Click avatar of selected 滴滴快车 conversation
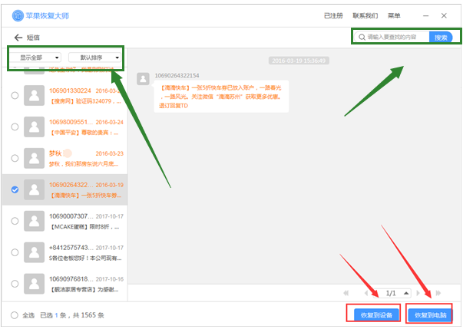The image size is (463, 329). click(x=35, y=189)
